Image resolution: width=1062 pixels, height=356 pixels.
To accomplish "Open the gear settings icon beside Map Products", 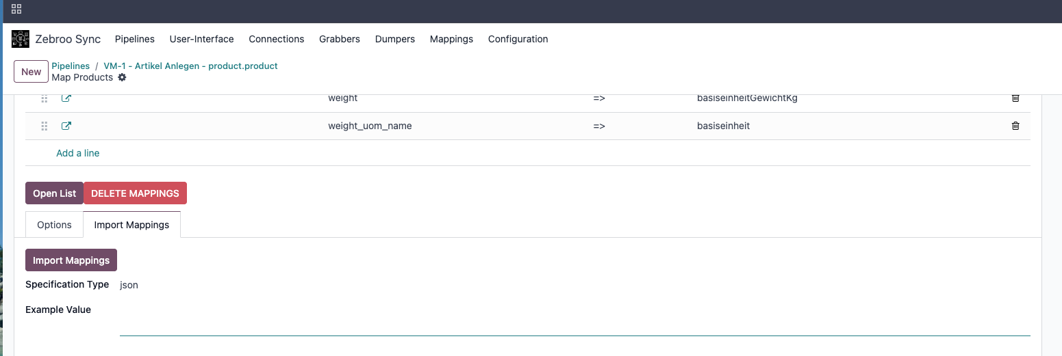I will (x=122, y=78).
